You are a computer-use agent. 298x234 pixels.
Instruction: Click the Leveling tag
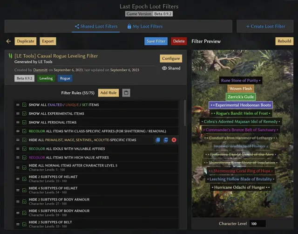pyautogui.click(x=46, y=78)
